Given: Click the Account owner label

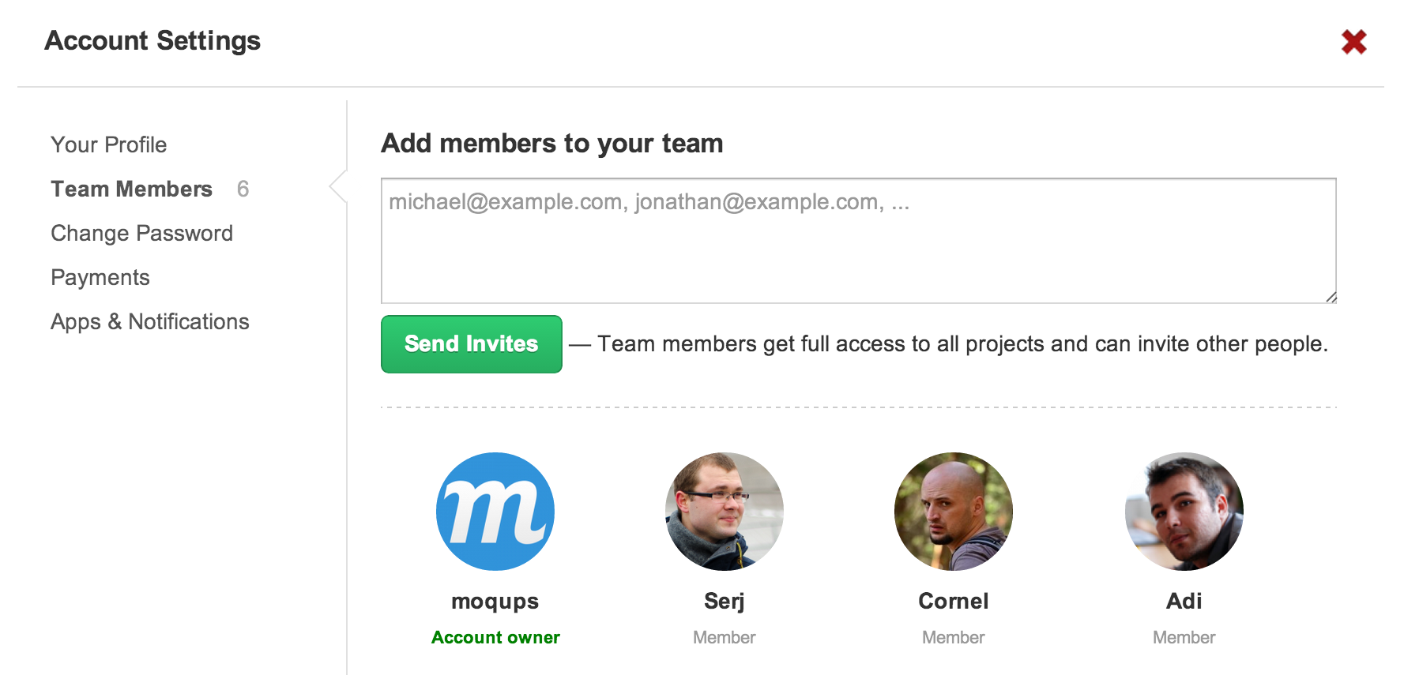Looking at the screenshot, I should point(495,637).
